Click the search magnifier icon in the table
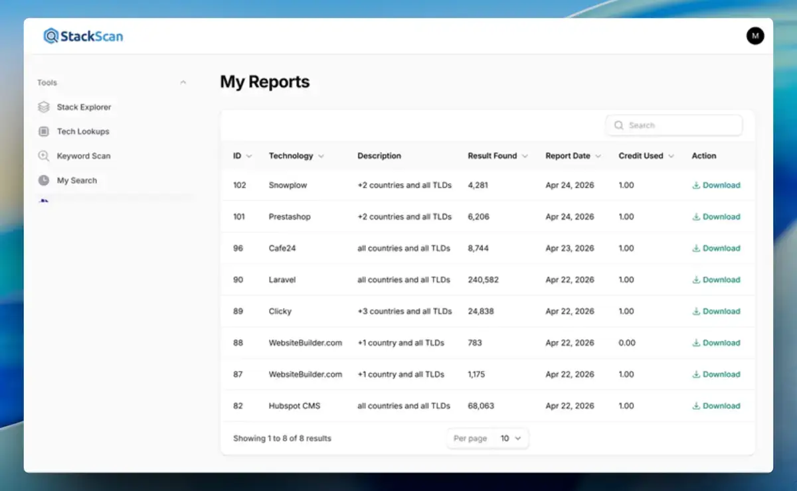The height and width of the screenshot is (491, 797). [x=619, y=125]
